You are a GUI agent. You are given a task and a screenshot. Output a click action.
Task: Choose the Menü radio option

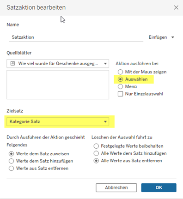coord(120,86)
